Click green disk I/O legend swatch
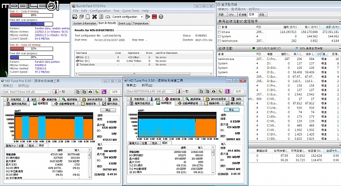Screen dimensions: 341x186 (x=253, y=48)
